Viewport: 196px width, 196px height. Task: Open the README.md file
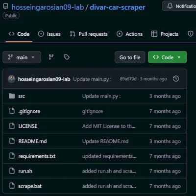[x=32, y=141]
